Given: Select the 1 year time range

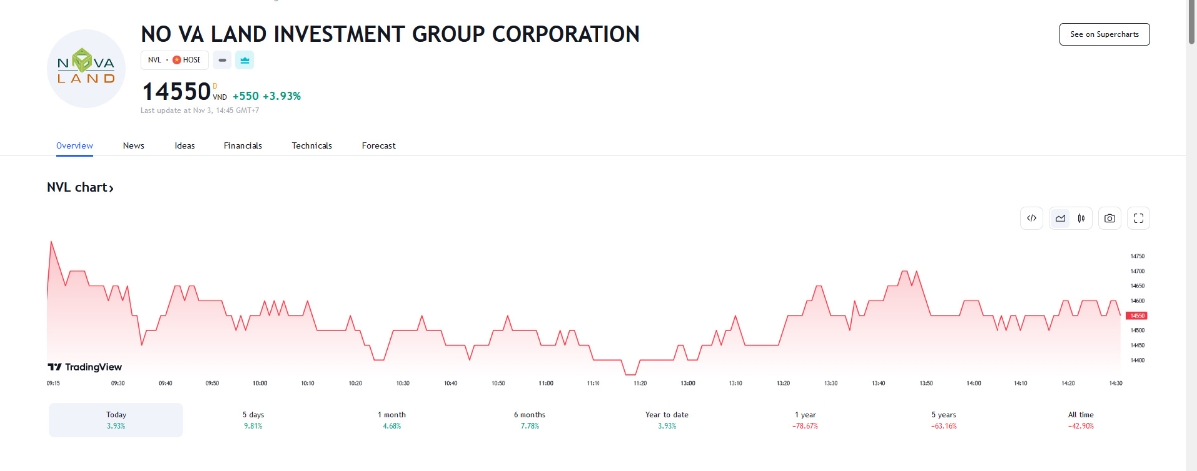Looking at the screenshot, I should (805, 420).
